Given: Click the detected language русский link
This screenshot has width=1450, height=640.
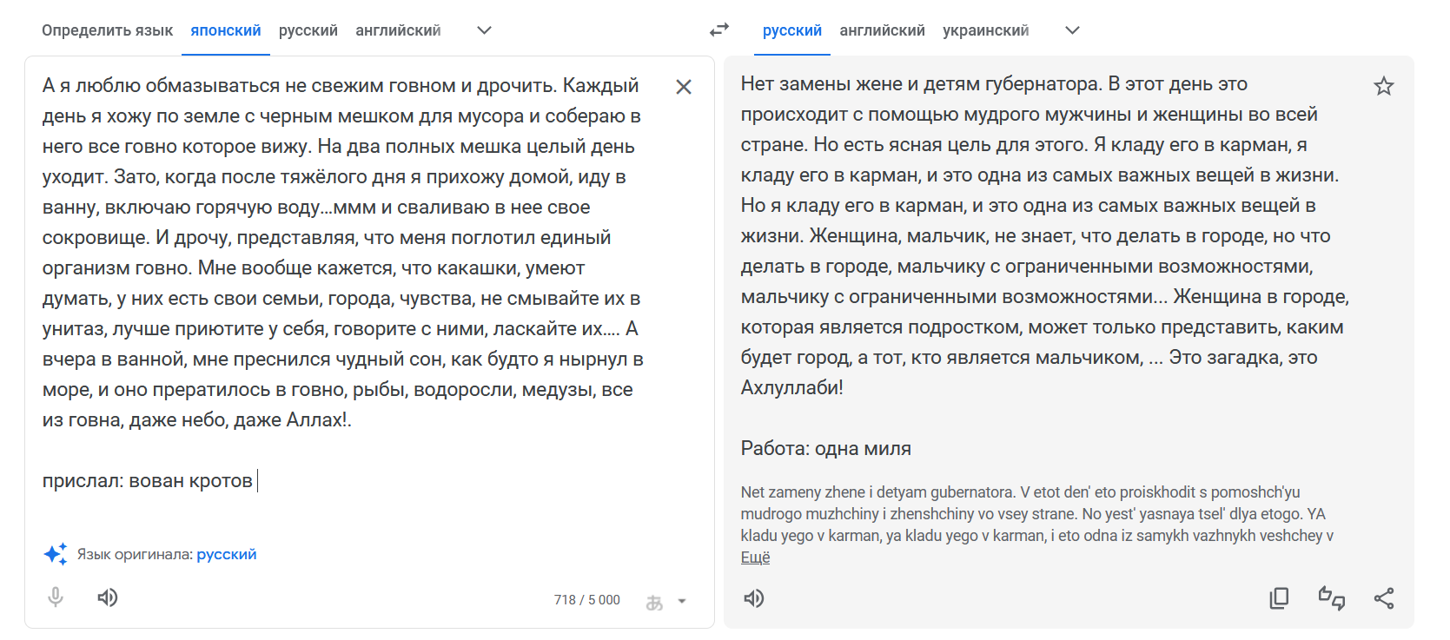Looking at the screenshot, I should point(227,554).
